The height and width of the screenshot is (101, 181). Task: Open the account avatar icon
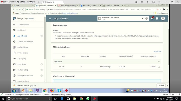(x=163, y=18)
